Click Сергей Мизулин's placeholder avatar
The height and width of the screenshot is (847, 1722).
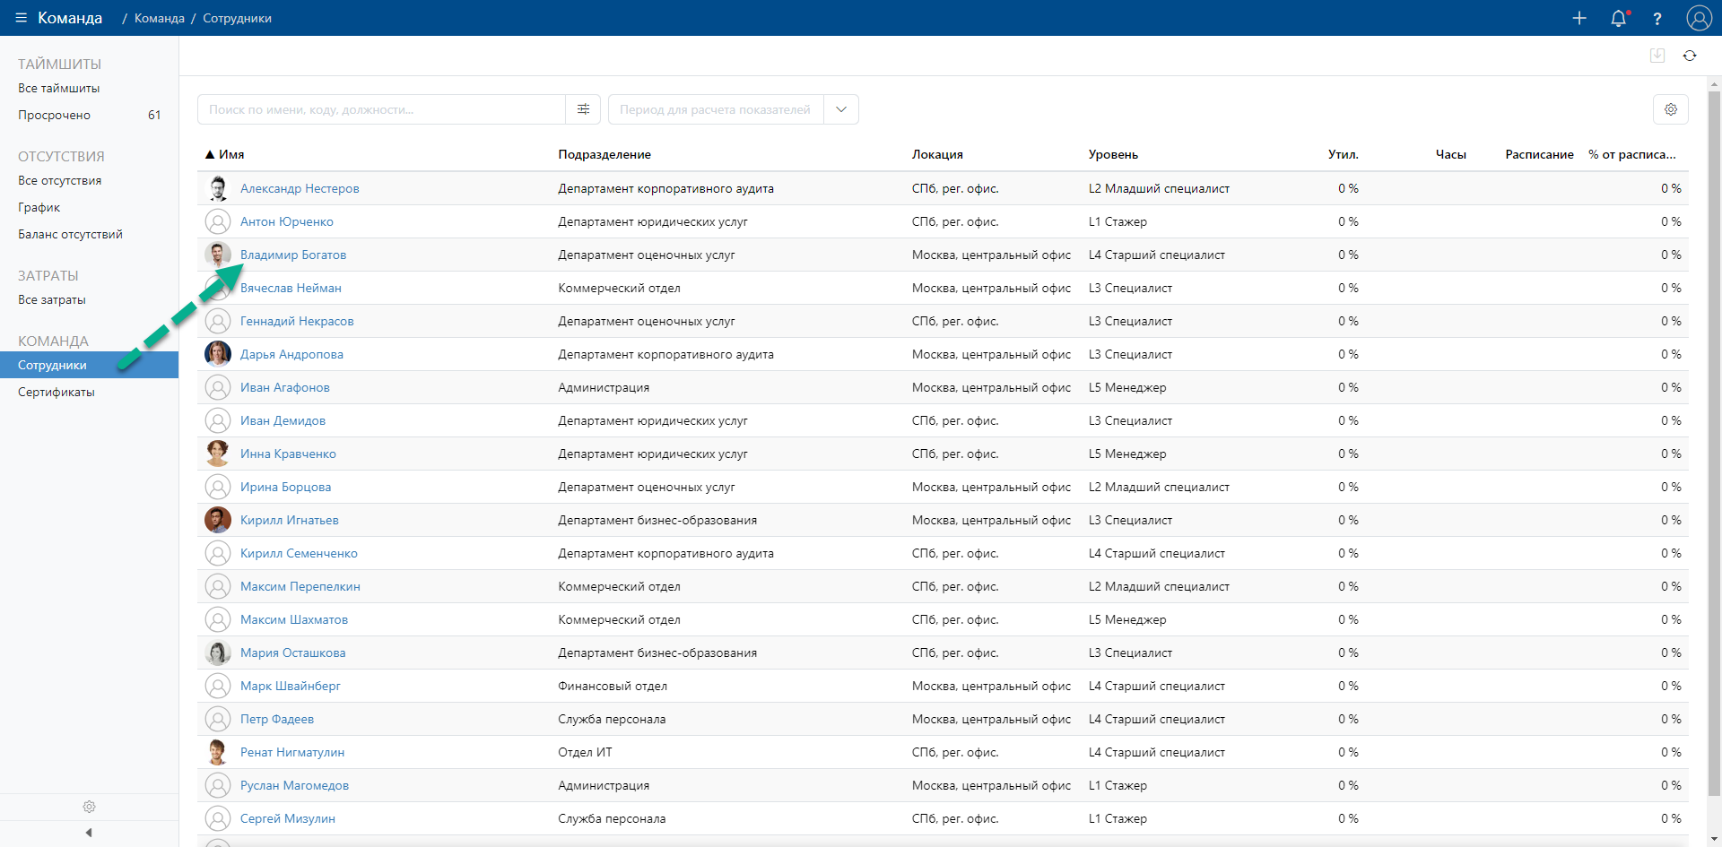click(x=218, y=818)
